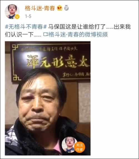
Task: Open the hashtag #无格斗不青春#
Action: (x=26, y=27)
